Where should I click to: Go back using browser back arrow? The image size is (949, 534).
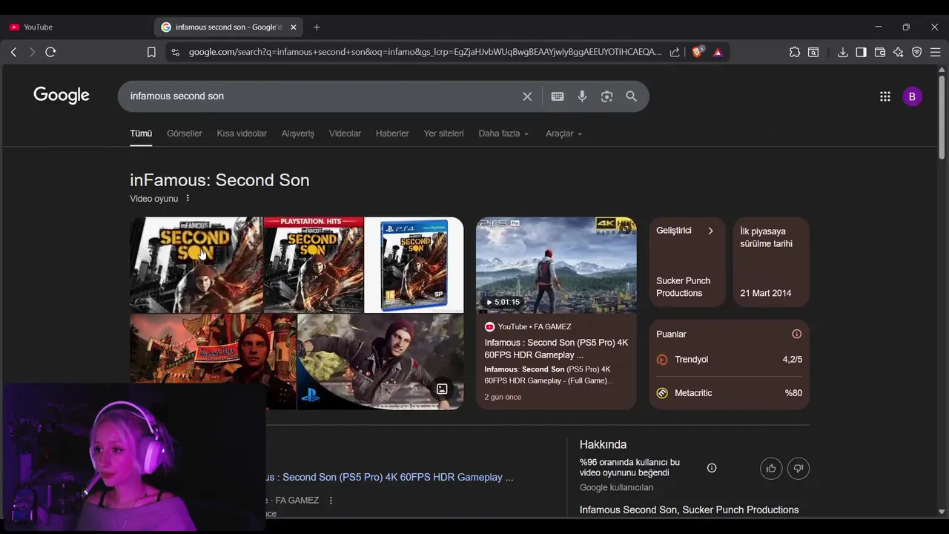(x=13, y=52)
